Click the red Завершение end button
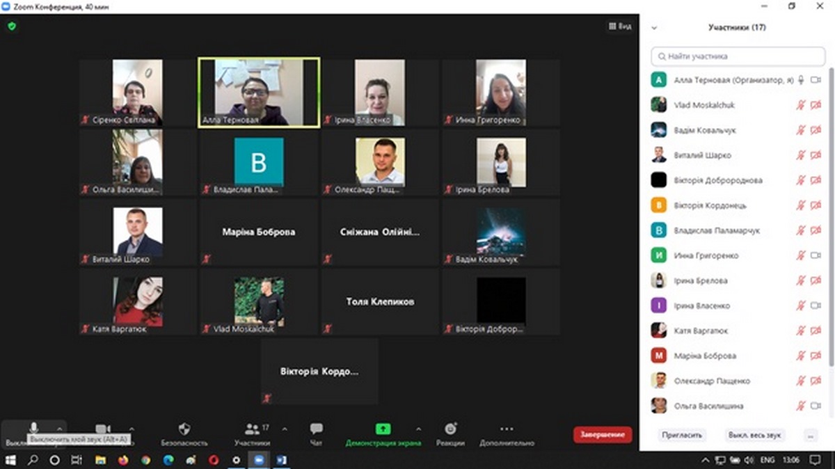 coord(603,435)
